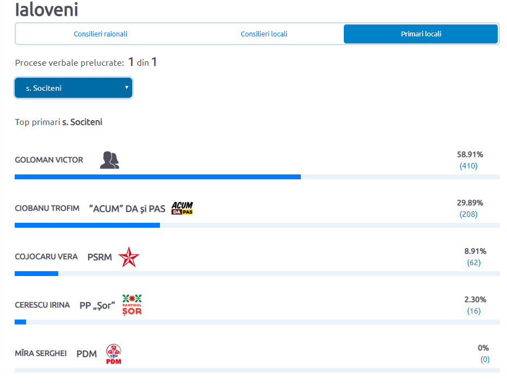The width and height of the screenshot is (507, 388).
Task: Select candidate name MÎRA SERGHEI
Action: [41, 353]
